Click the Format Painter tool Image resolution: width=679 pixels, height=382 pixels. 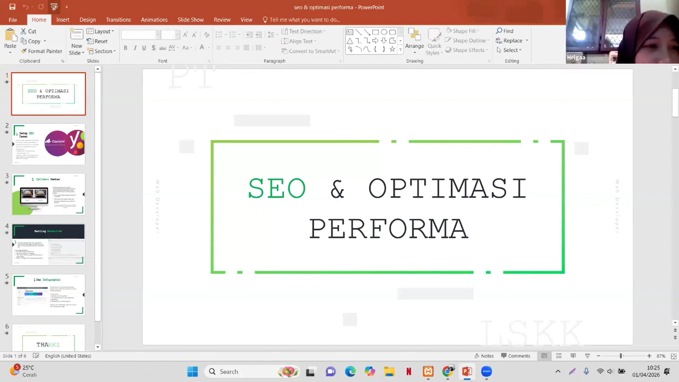(x=41, y=51)
